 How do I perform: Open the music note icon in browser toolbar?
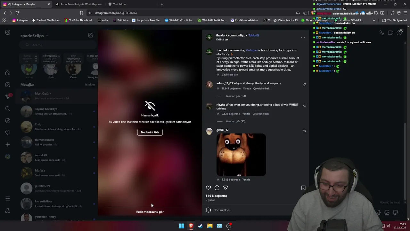coord(392,13)
